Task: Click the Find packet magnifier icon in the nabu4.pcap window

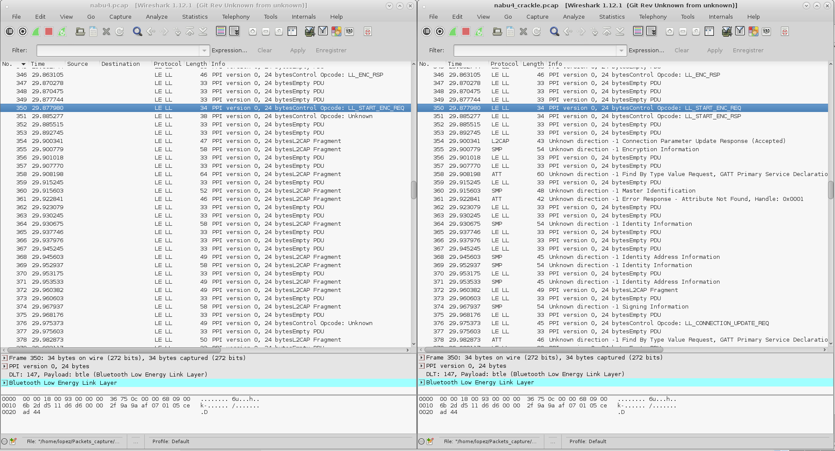Action: (137, 31)
